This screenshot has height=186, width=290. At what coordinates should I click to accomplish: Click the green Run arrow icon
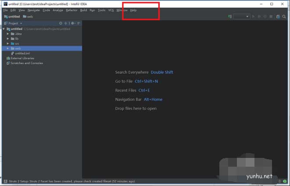(x=254, y=16)
